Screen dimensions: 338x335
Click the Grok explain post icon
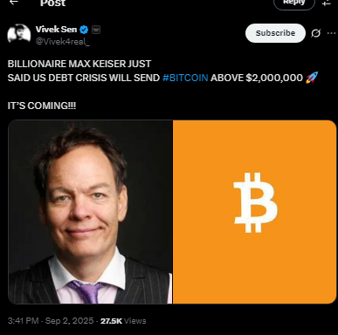315,33
